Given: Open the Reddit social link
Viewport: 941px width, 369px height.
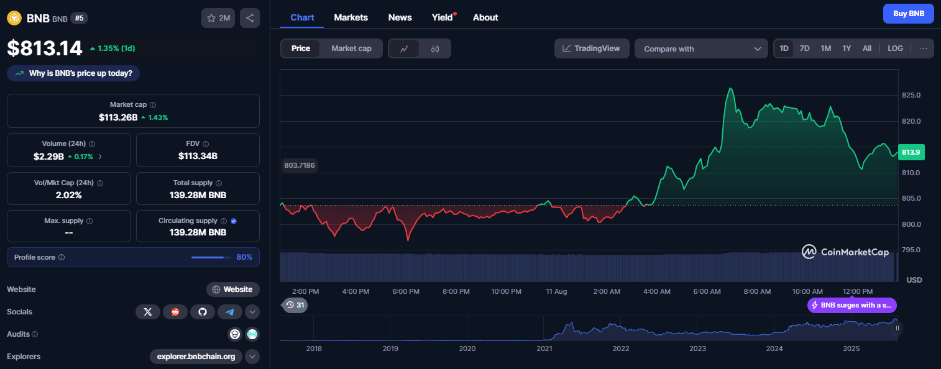Looking at the screenshot, I should (x=175, y=312).
